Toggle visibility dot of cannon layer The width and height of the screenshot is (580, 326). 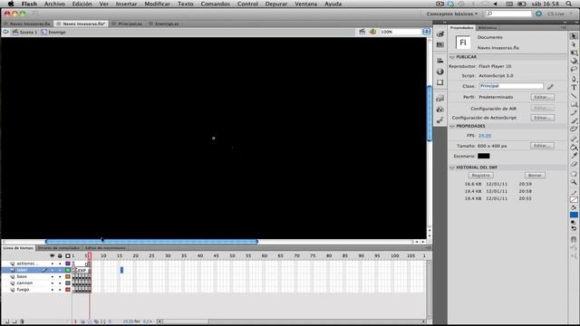(53, 283)
